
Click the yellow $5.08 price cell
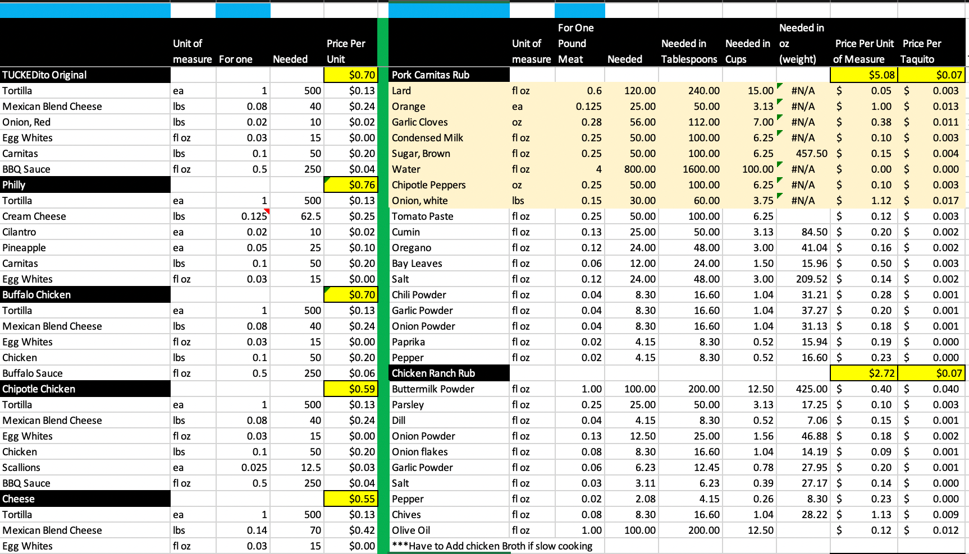(x=863, y=75)
